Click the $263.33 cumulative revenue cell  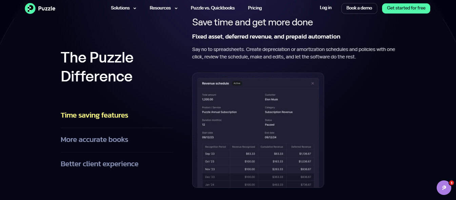click(278, 169)
